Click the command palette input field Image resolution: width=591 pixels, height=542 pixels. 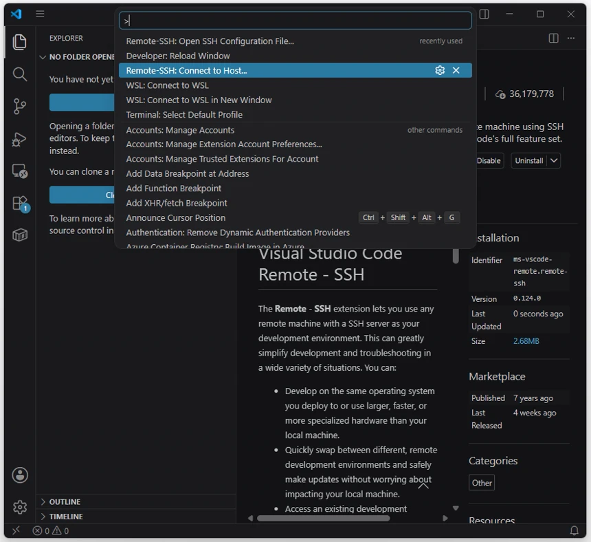point(295,21)
